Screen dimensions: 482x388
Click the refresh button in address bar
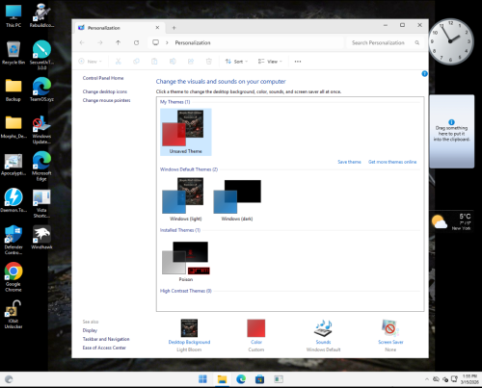point(136,42)
